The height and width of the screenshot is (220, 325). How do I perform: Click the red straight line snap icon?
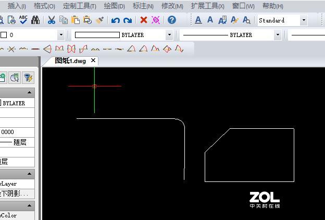35,49
